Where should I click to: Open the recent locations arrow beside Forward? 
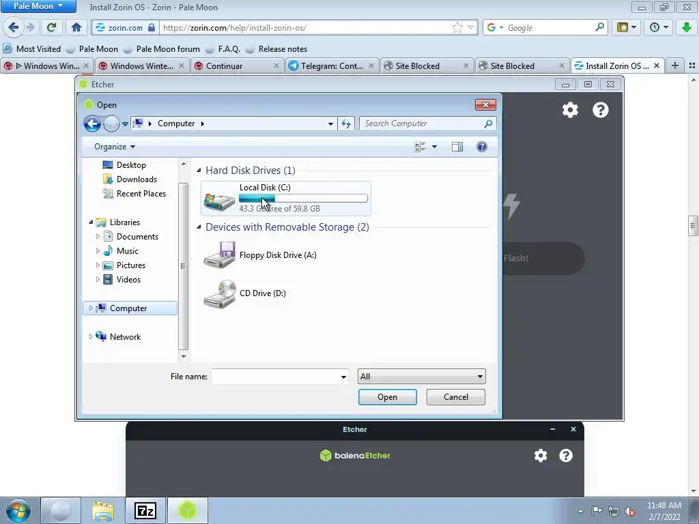(x=126, y=124)
